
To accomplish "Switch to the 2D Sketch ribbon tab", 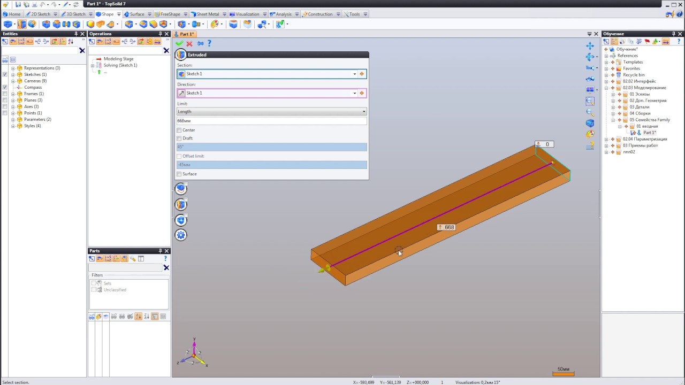I will click(x=40, y=14).
